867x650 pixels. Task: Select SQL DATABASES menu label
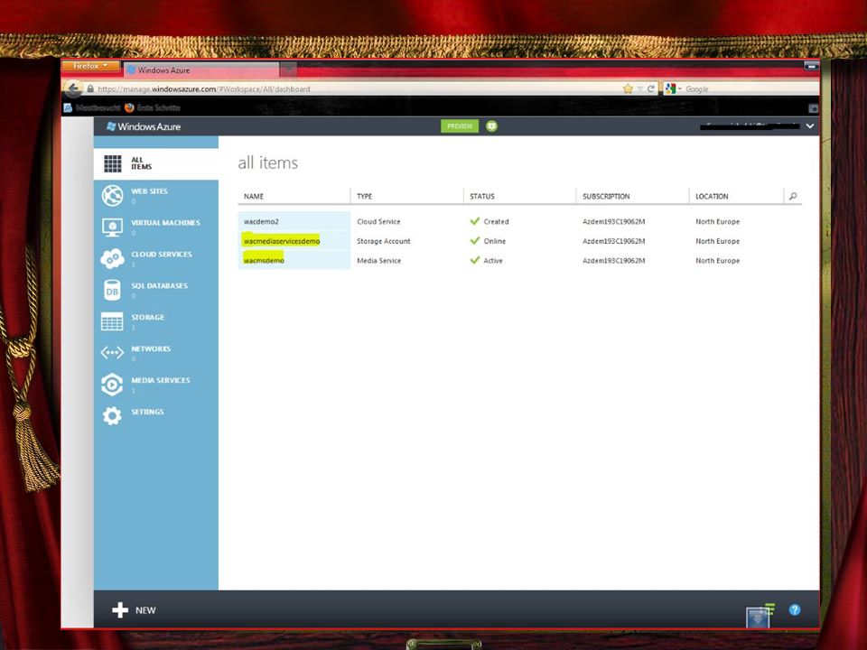tap(159, 286)
